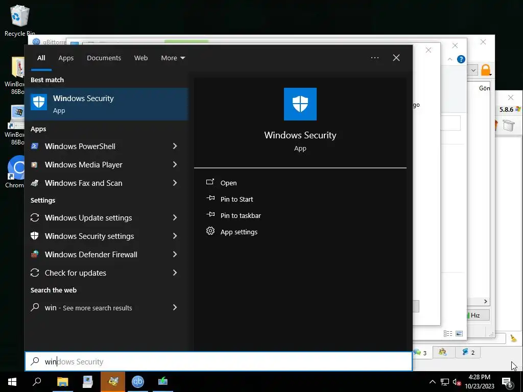
Task: Expand Windows Update settings arrow
Action: (x=175, y=217)
